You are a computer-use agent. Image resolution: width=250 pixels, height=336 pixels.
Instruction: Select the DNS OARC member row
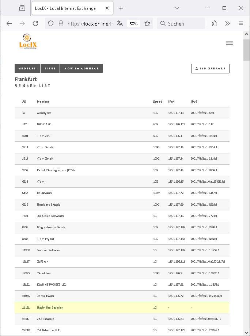tap(122, 124)
